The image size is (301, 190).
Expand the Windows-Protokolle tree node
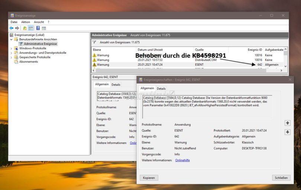[12, 48]
